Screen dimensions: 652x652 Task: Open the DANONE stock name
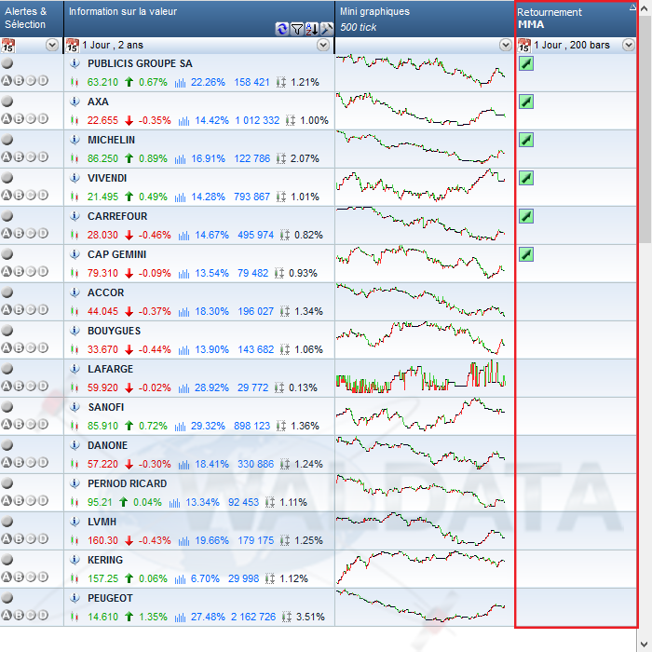pyautogui.click(x=107, y=445)
